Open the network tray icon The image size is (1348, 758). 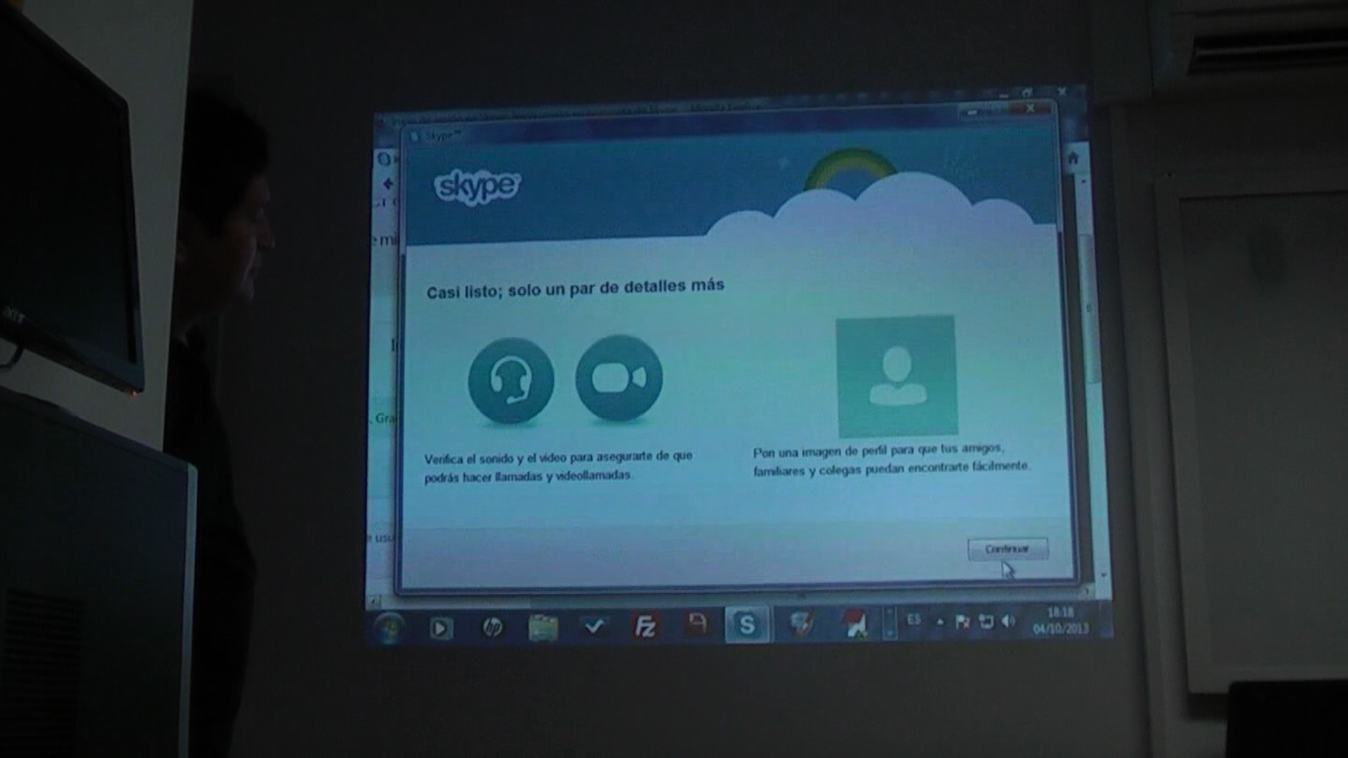tap(986, 621)
